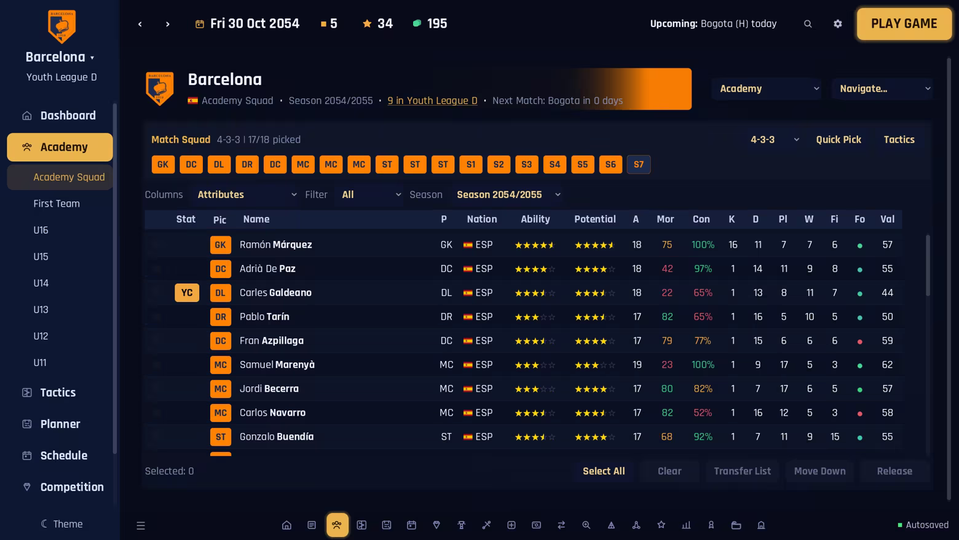Click the home icon in the bottom toolbar
Image resolution: width=959 pixels, height=540 pixels.
[286, 525]
